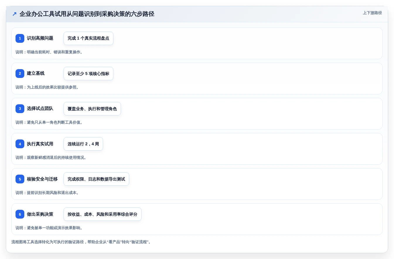Click the 按收益、成本、风险和采用率综合评分 chip

coord(103,214)
